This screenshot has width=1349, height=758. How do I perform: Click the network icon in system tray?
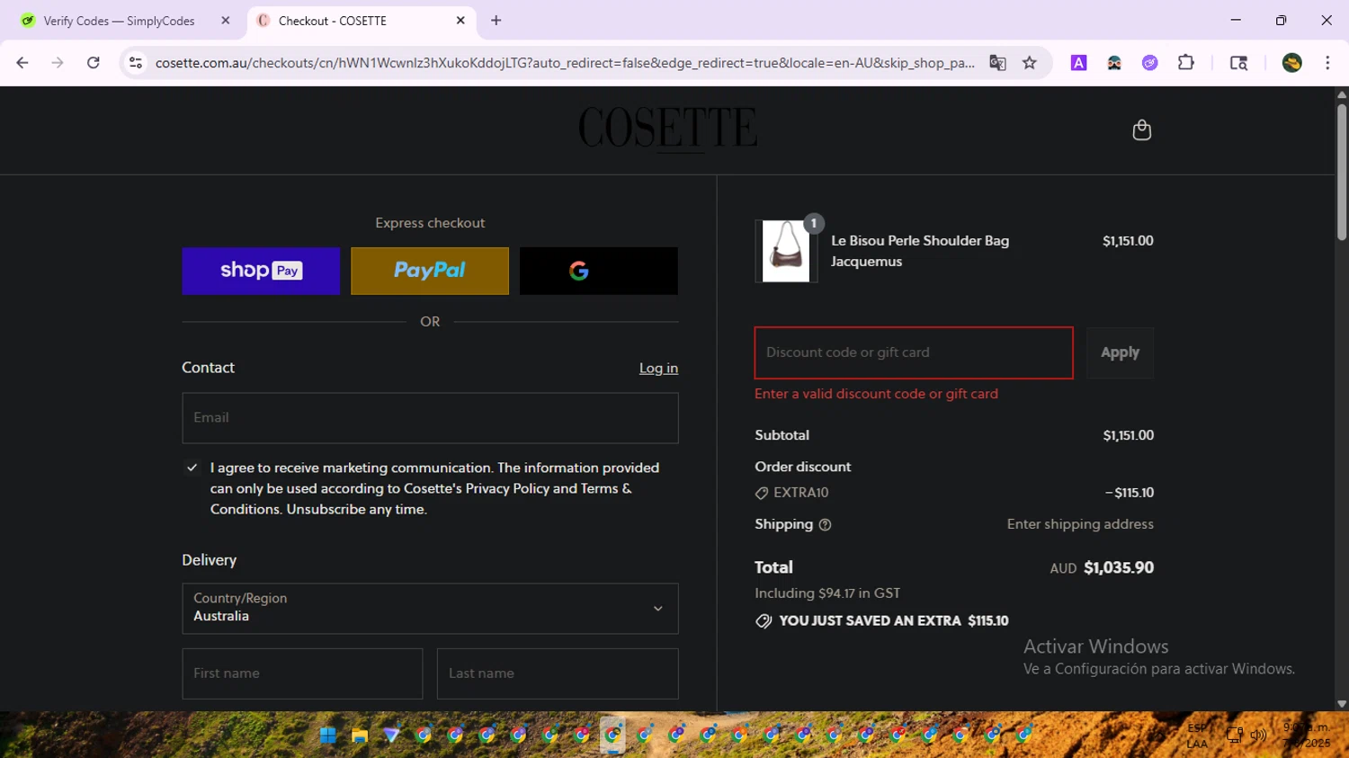[1235, 735]
